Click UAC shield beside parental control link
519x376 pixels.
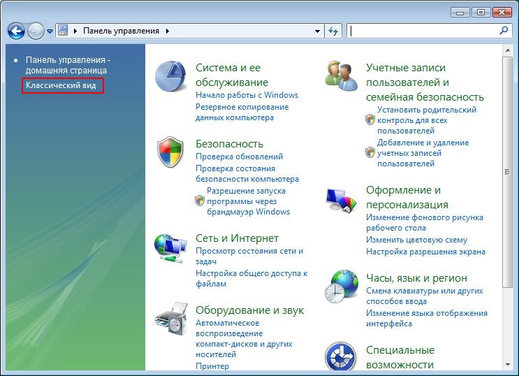coord(370,120)
